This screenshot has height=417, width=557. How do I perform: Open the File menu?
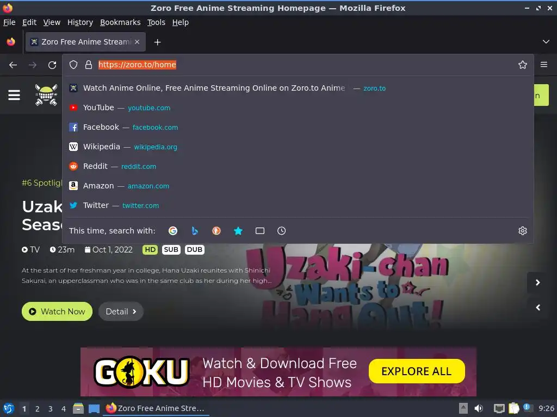tap(9, 22)
